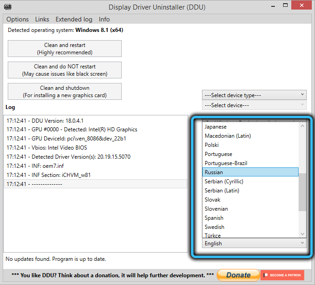Click the Become a Patron button
The height and width of the screenshot is (285, 315).
coord(282,275)
